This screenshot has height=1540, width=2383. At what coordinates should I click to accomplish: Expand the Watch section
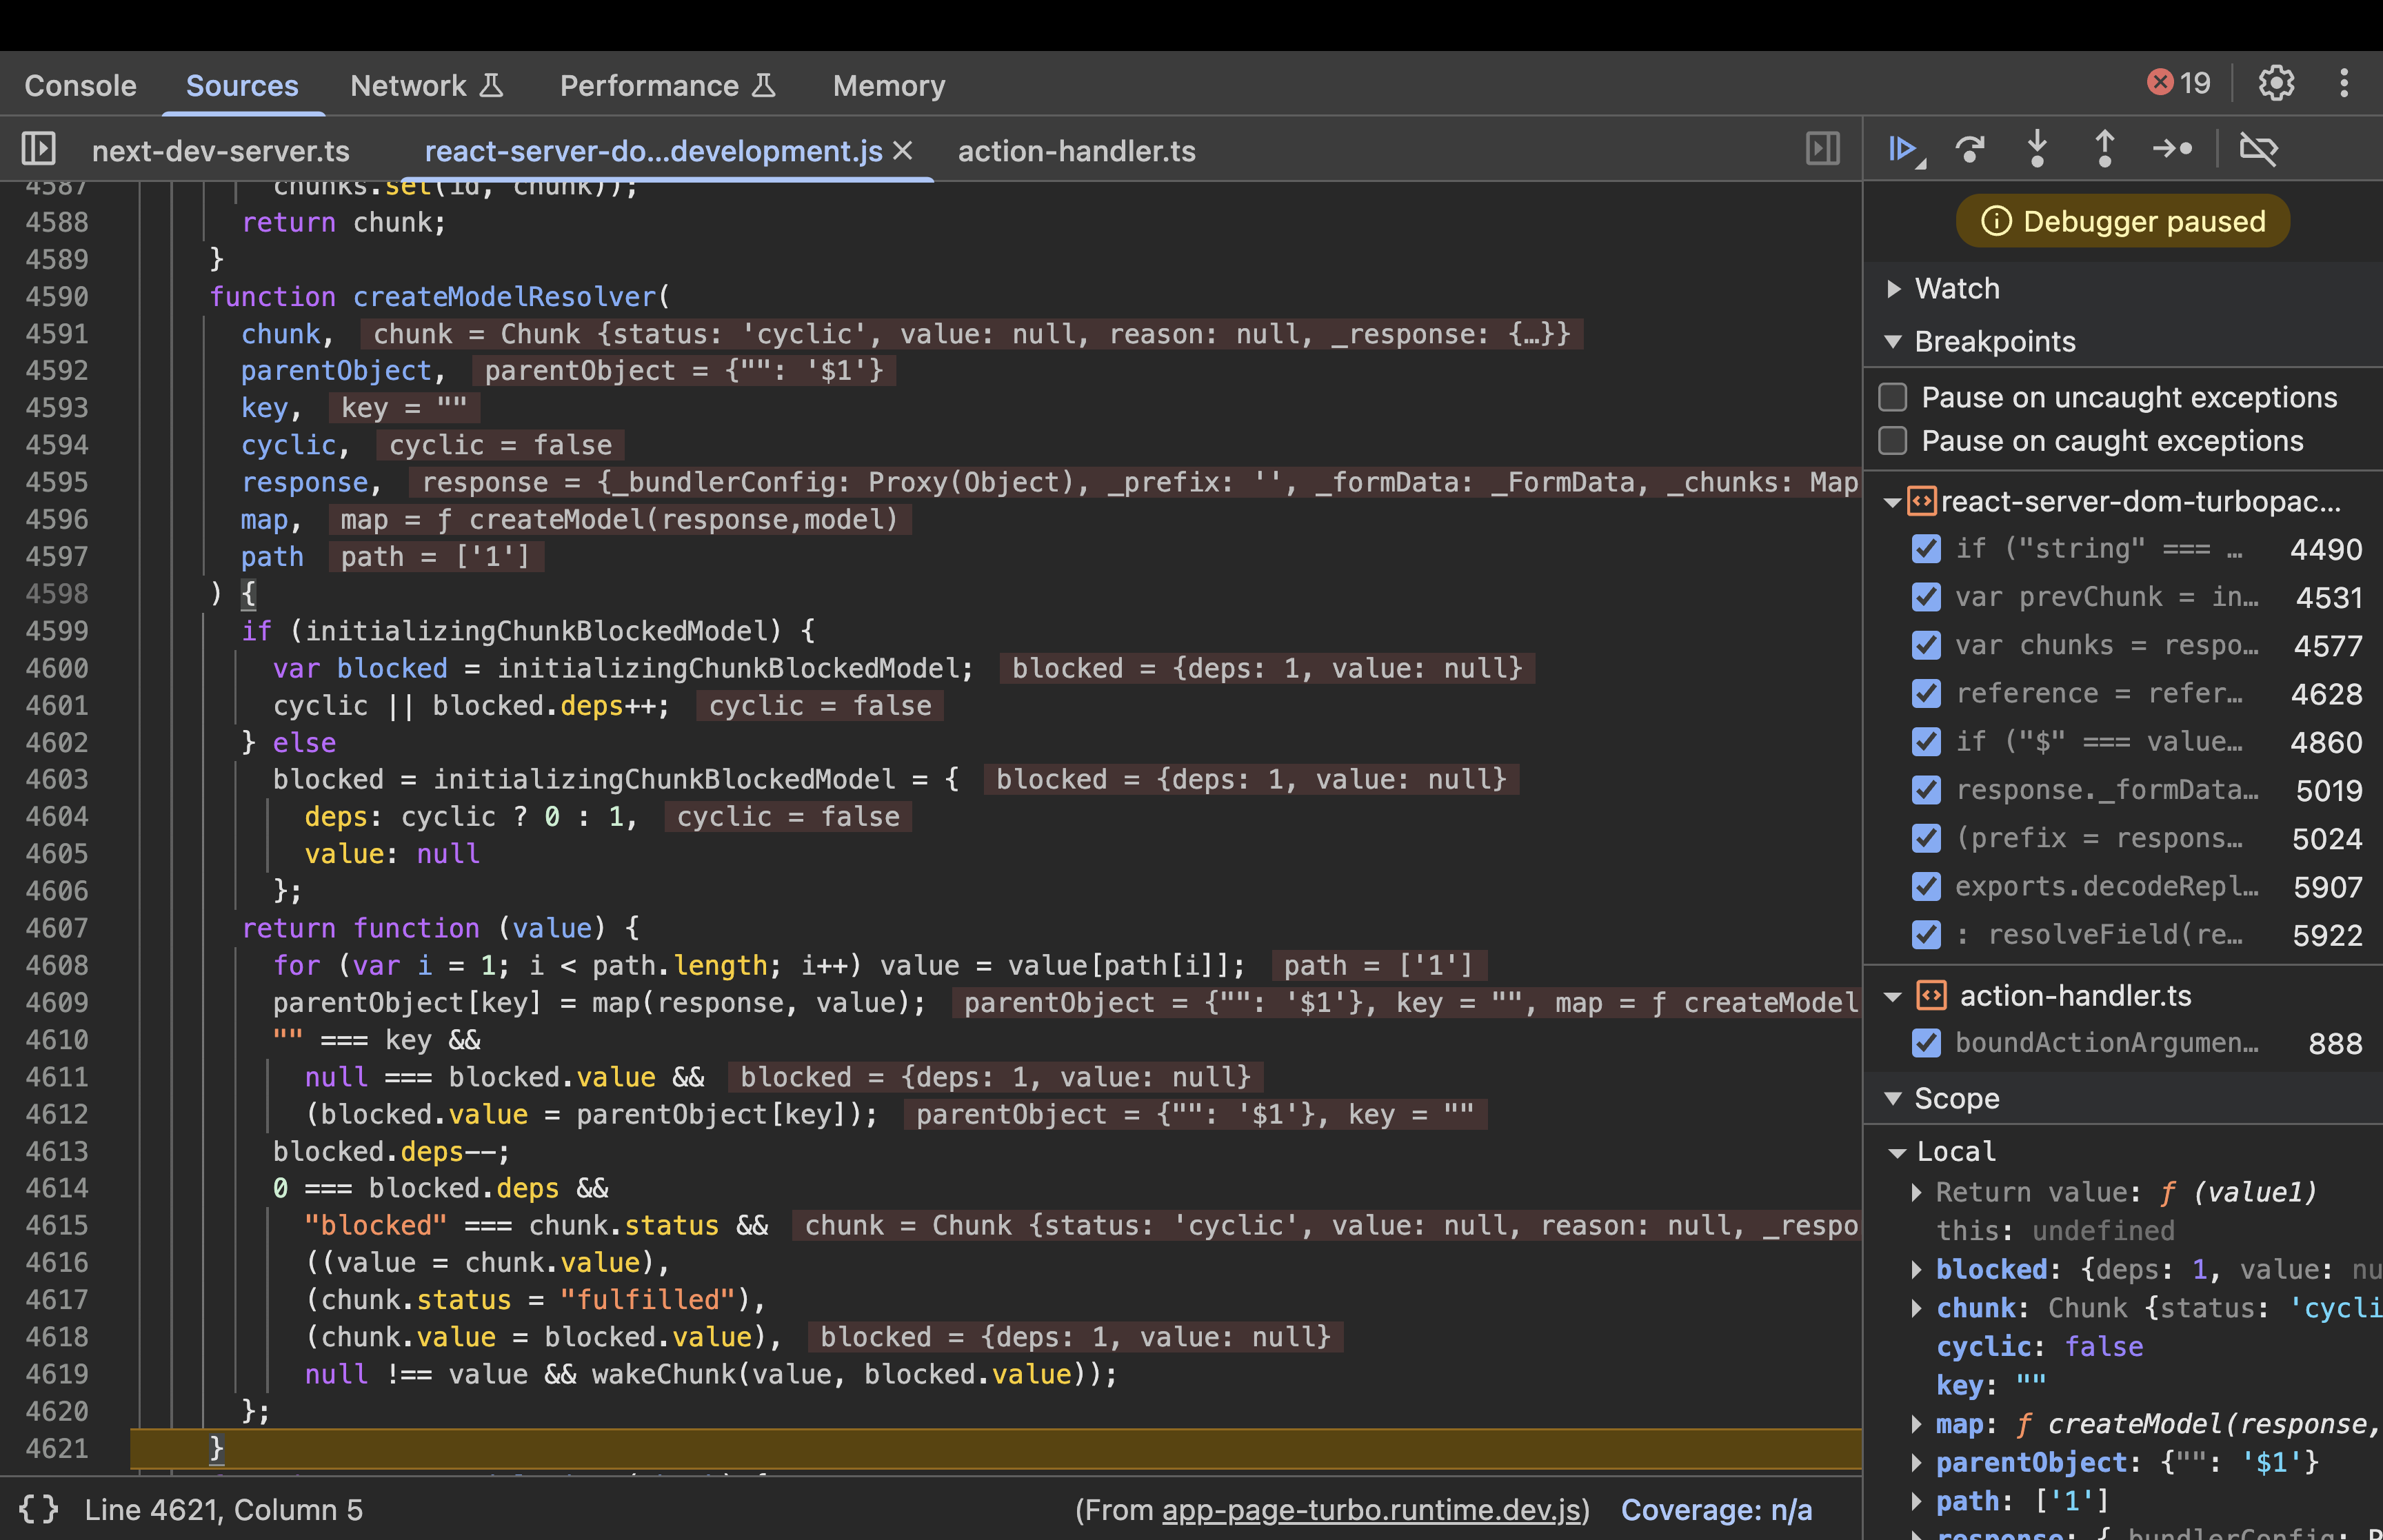1893,289
